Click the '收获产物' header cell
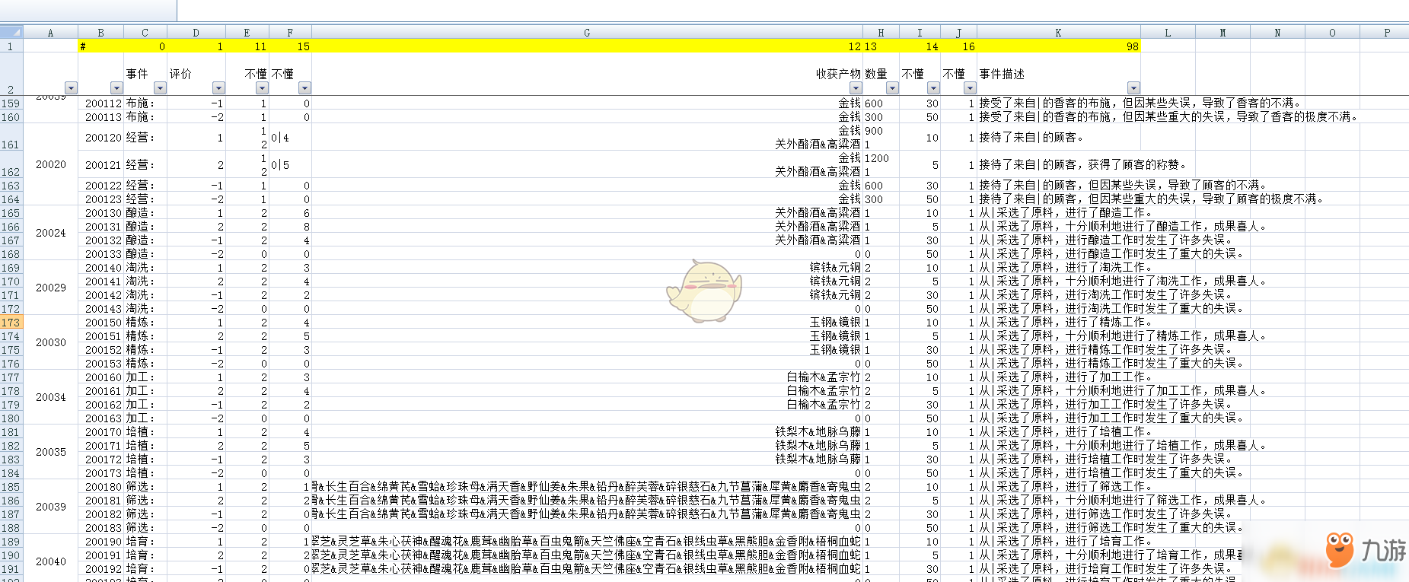The height and width of the screenshot is (582, 1409). coord(587,74)
